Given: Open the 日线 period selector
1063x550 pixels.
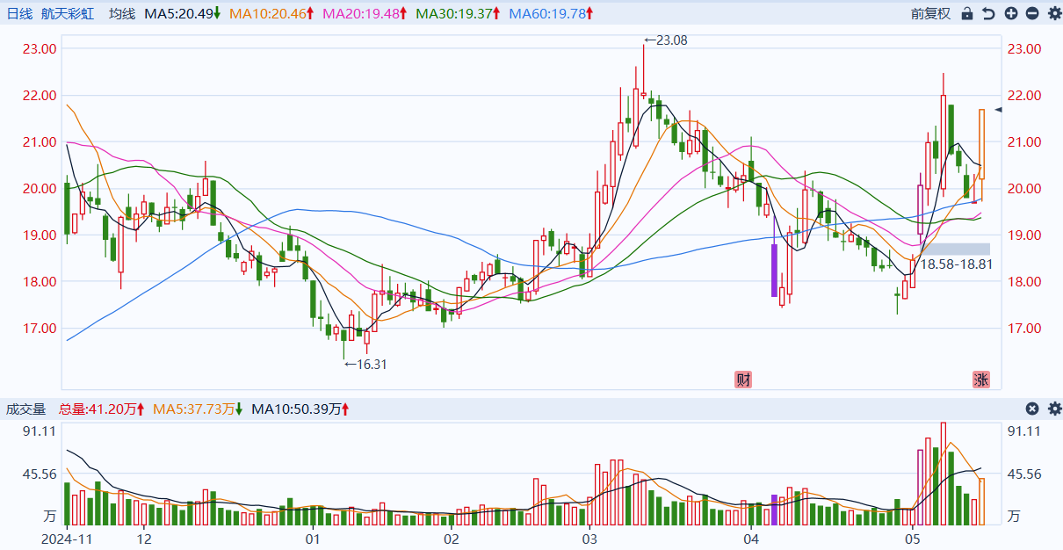Looking at the screenshot, I should tap(19, 13).
